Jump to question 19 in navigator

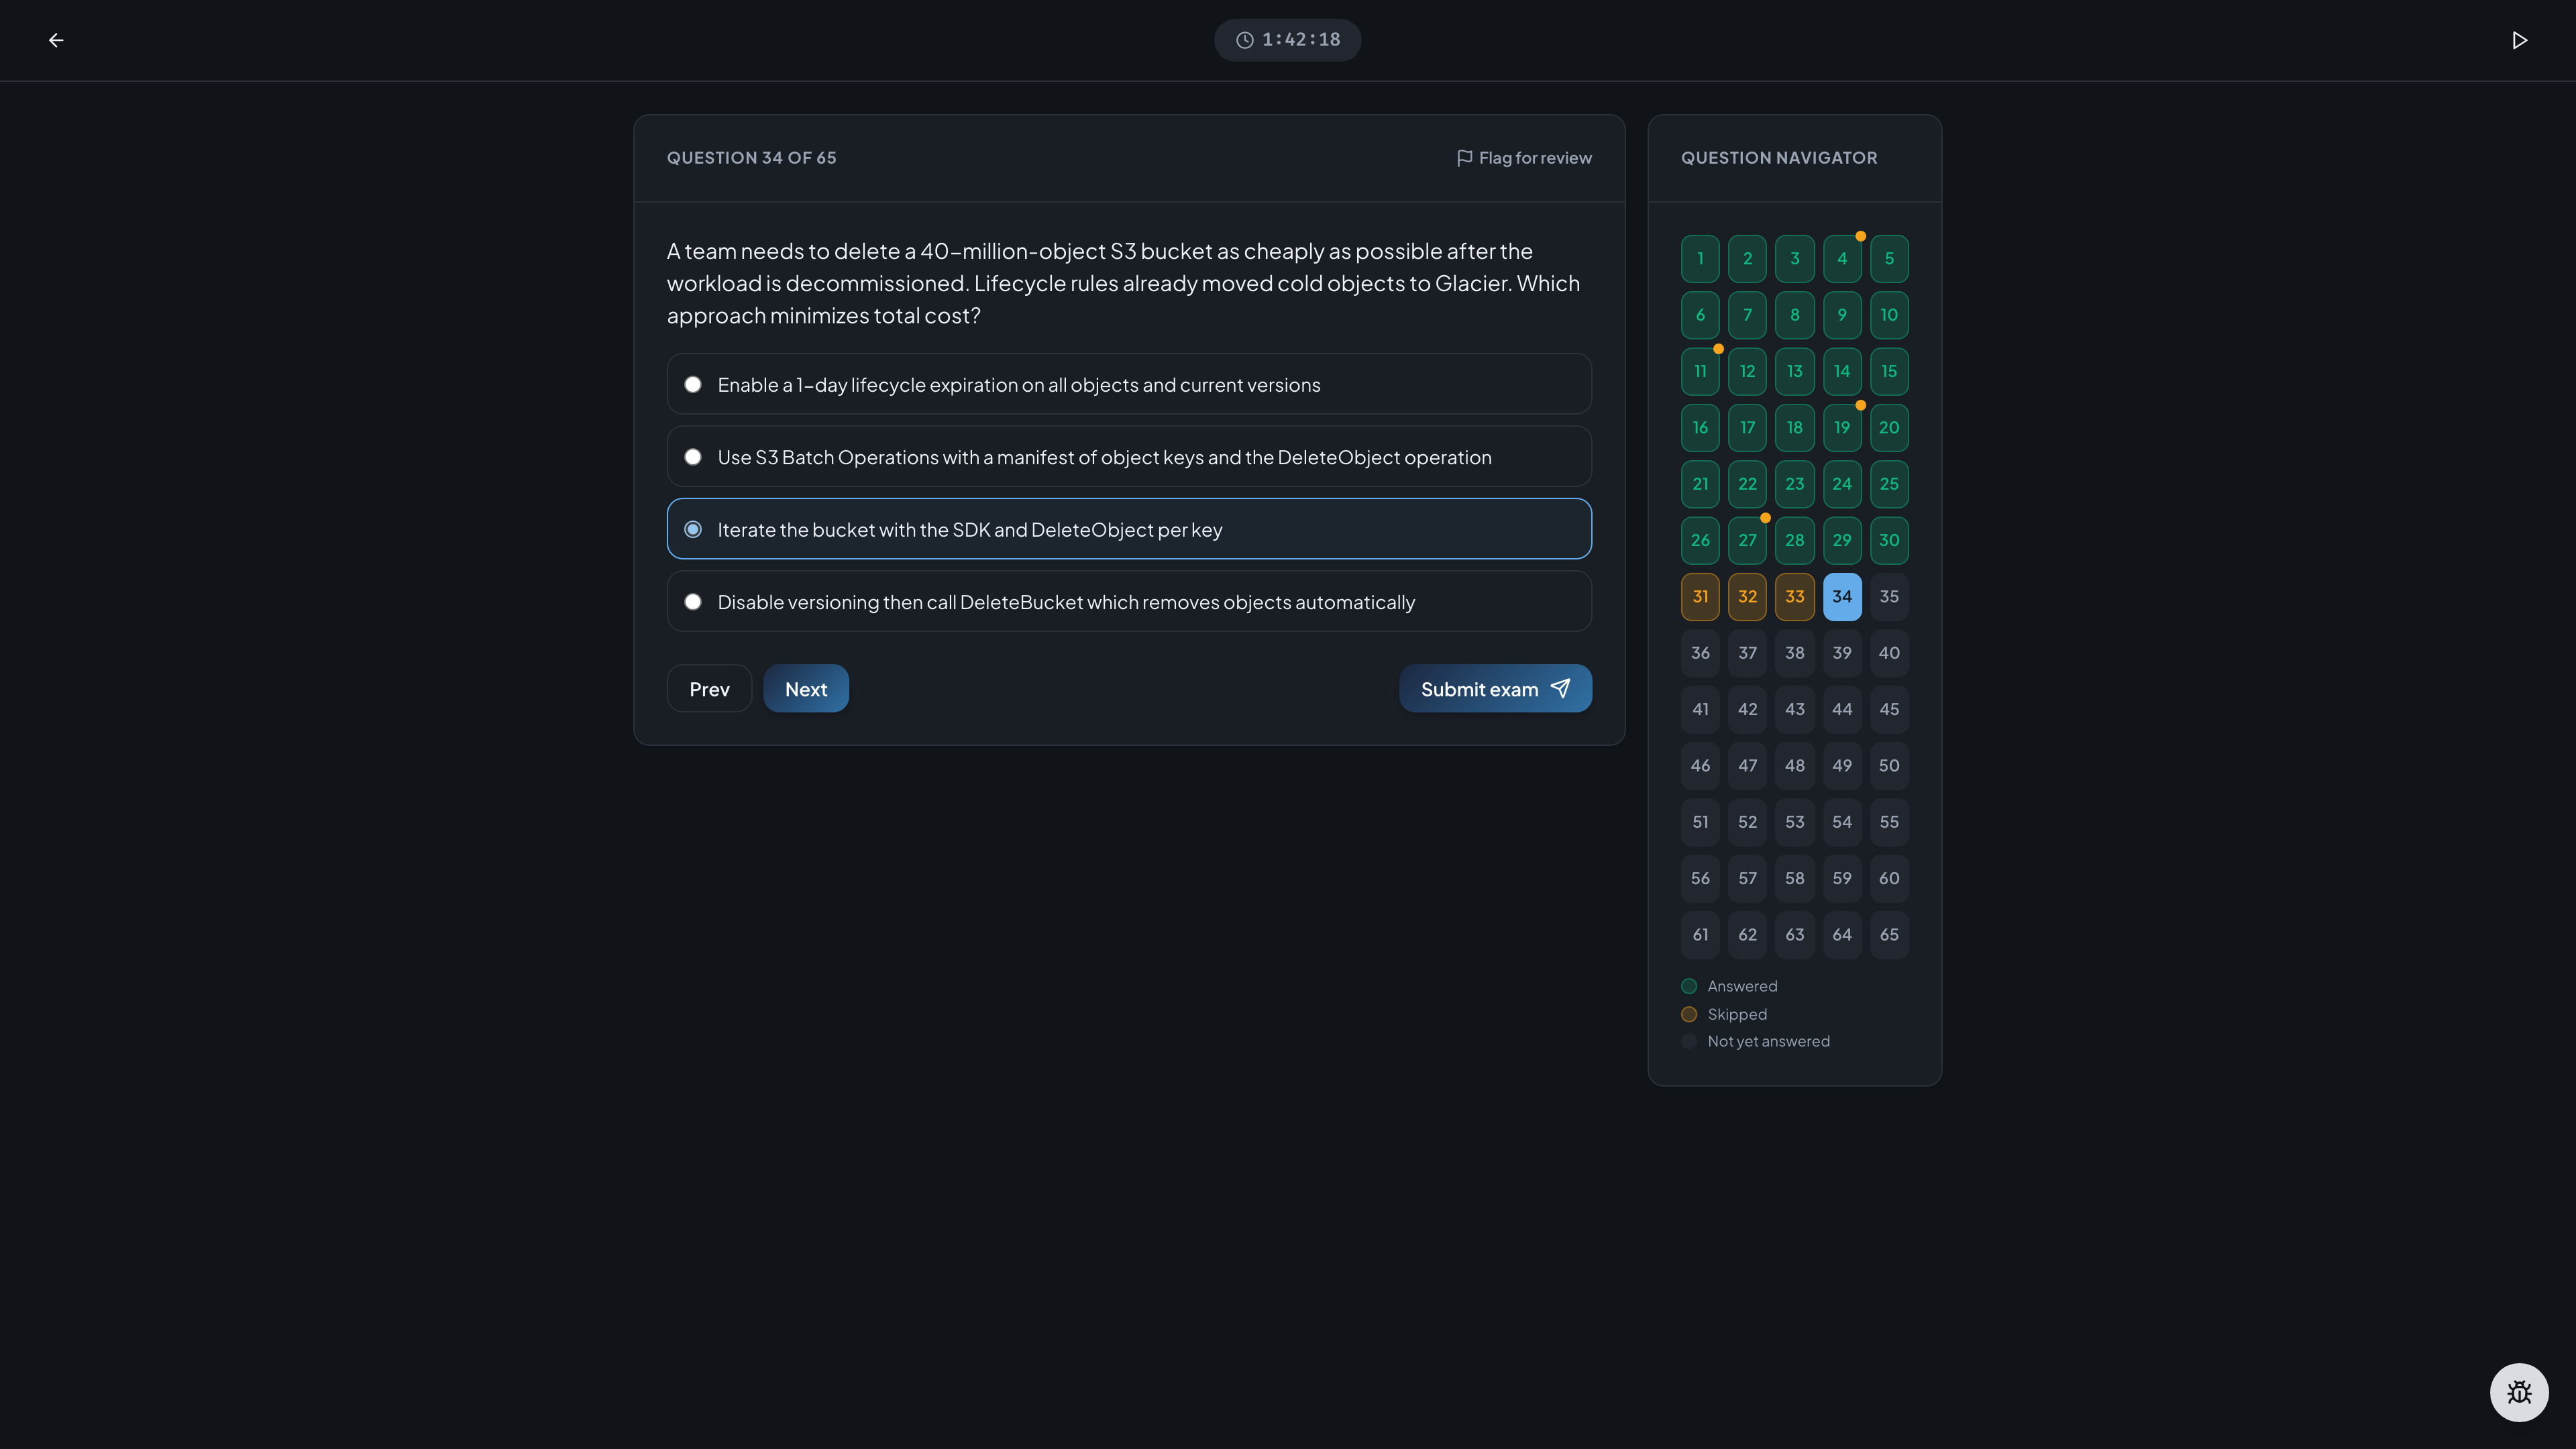coord(1841,428)
